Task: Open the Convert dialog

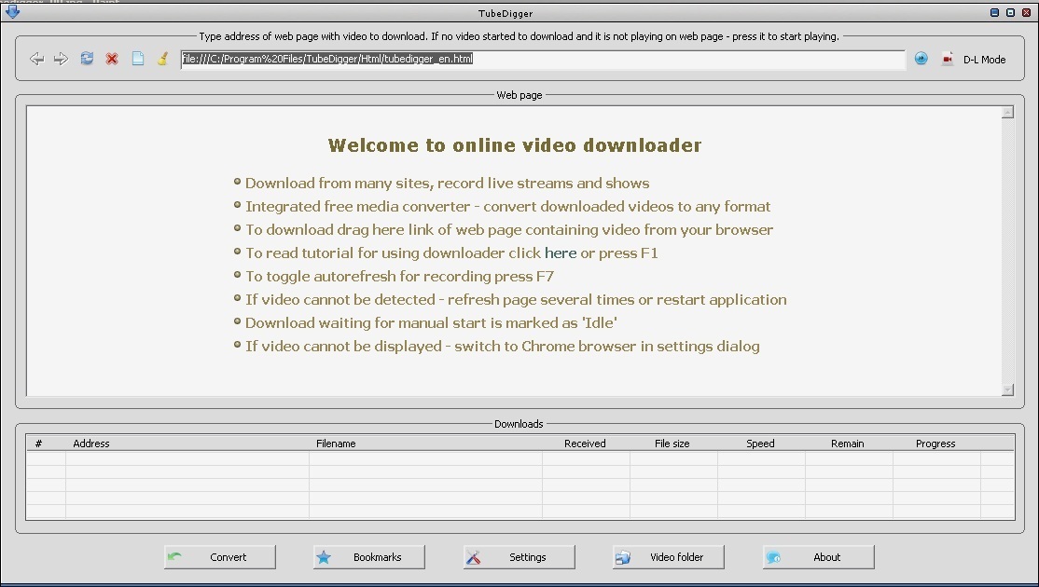Action: click(220, 557)
